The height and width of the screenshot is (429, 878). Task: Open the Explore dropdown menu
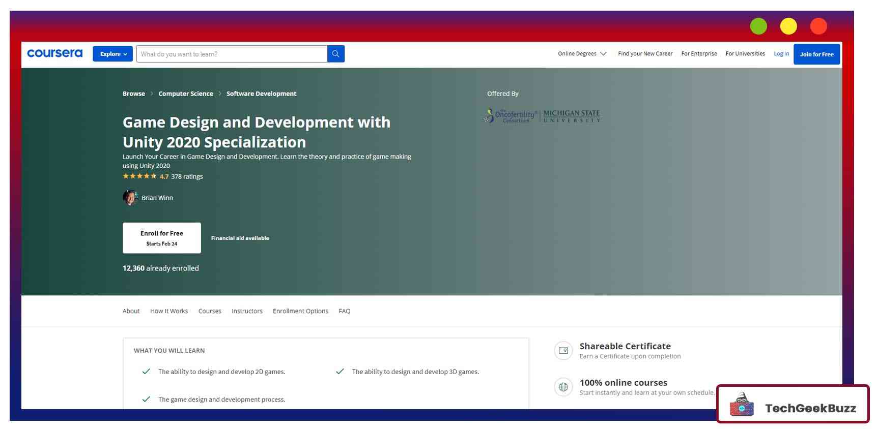[x=112, y=54]
